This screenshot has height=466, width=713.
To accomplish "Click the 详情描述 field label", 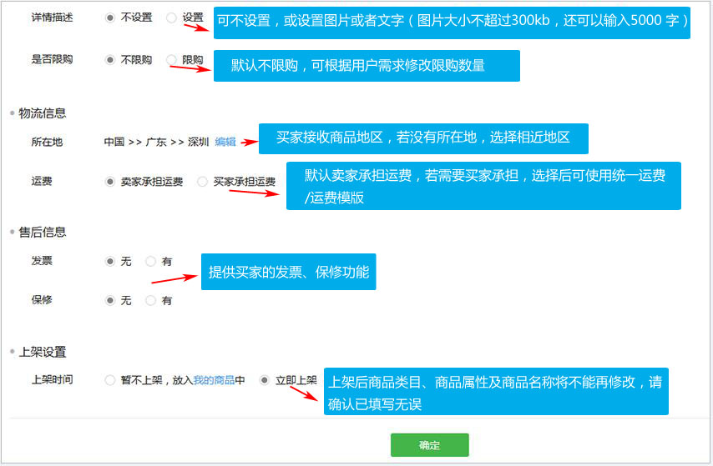I will [52, 18].
